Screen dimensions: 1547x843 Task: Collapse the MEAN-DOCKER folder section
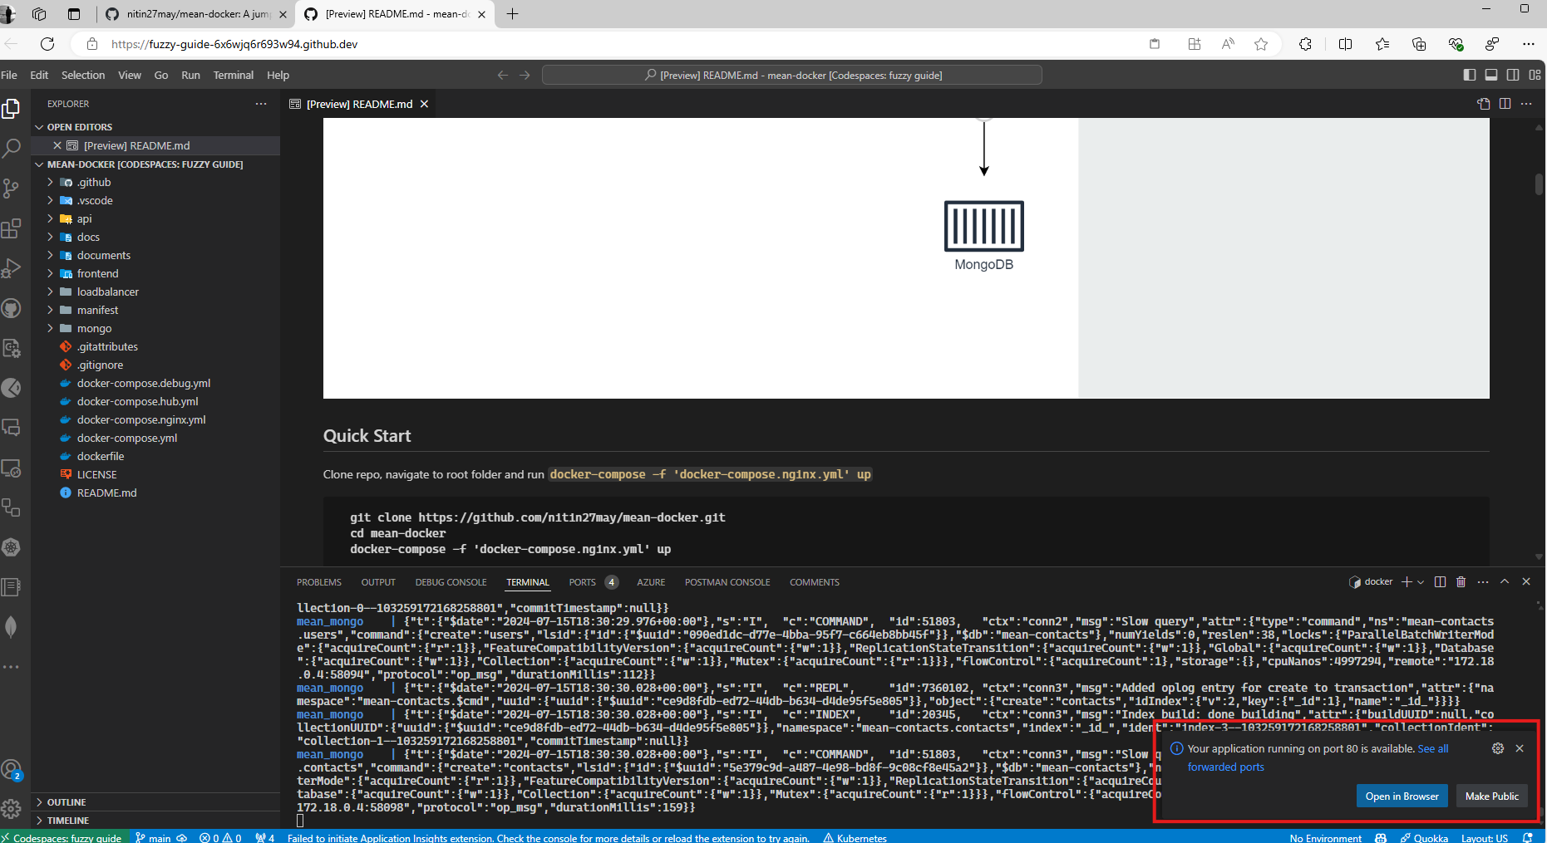pos(155,164)
